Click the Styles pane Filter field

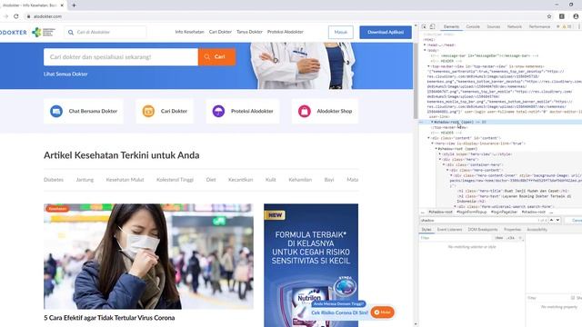click(x=456, y=238)
